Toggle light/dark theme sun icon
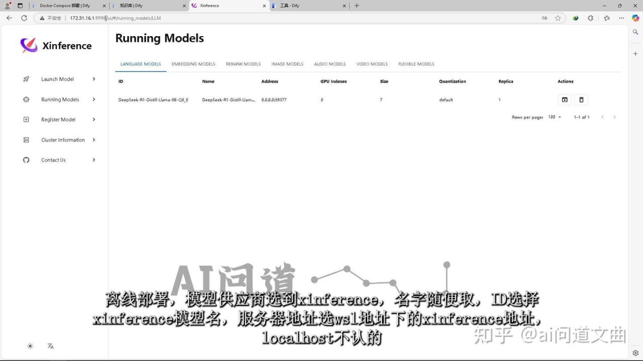Screen dimensions: 643x361 [x=30, y=346]
